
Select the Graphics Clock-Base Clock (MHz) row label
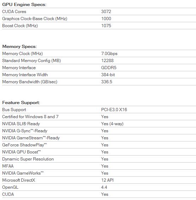[x=35, y=19]
